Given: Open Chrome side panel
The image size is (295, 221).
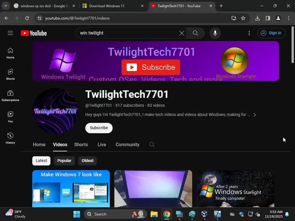Looking at the screenshot, I should coord(268,18).
